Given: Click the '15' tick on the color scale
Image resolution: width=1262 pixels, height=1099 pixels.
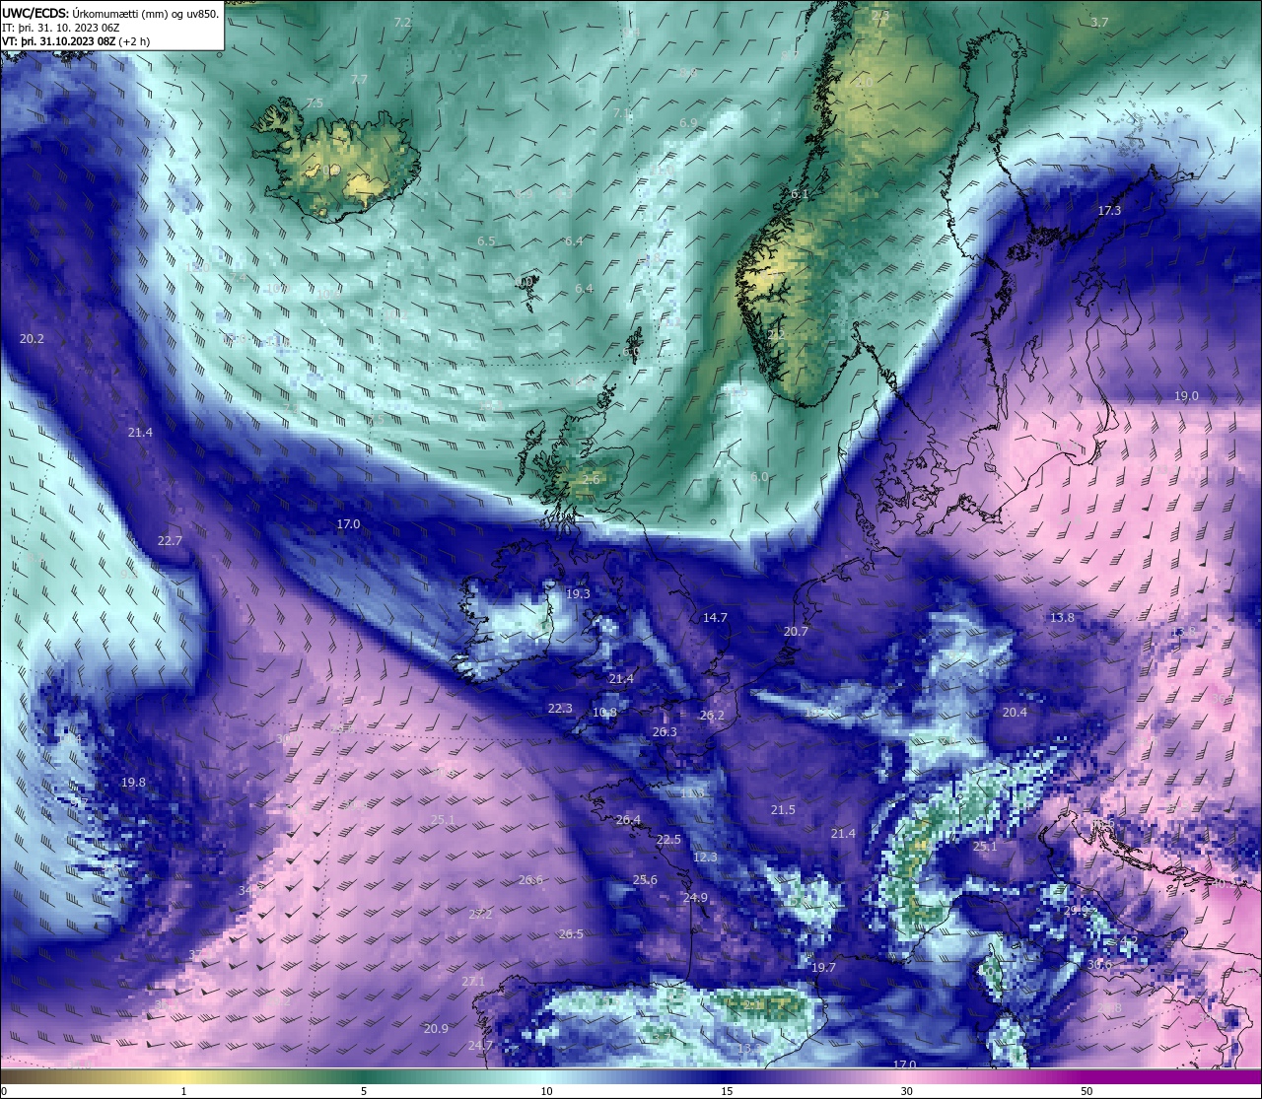Looking at the screenshot, I should [x=726, y=1091].
